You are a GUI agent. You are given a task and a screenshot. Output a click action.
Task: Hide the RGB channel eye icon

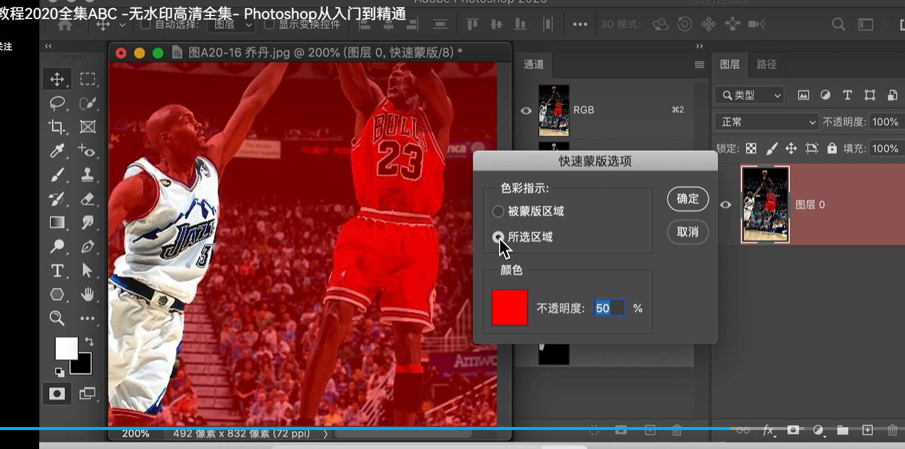pos(526,110)
